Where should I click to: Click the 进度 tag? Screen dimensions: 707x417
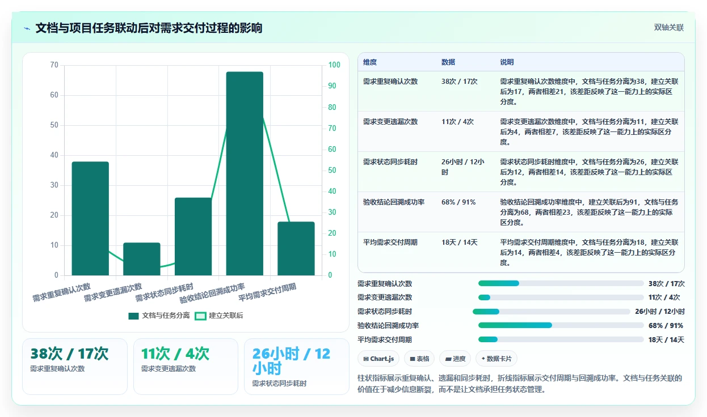point(455,359)
